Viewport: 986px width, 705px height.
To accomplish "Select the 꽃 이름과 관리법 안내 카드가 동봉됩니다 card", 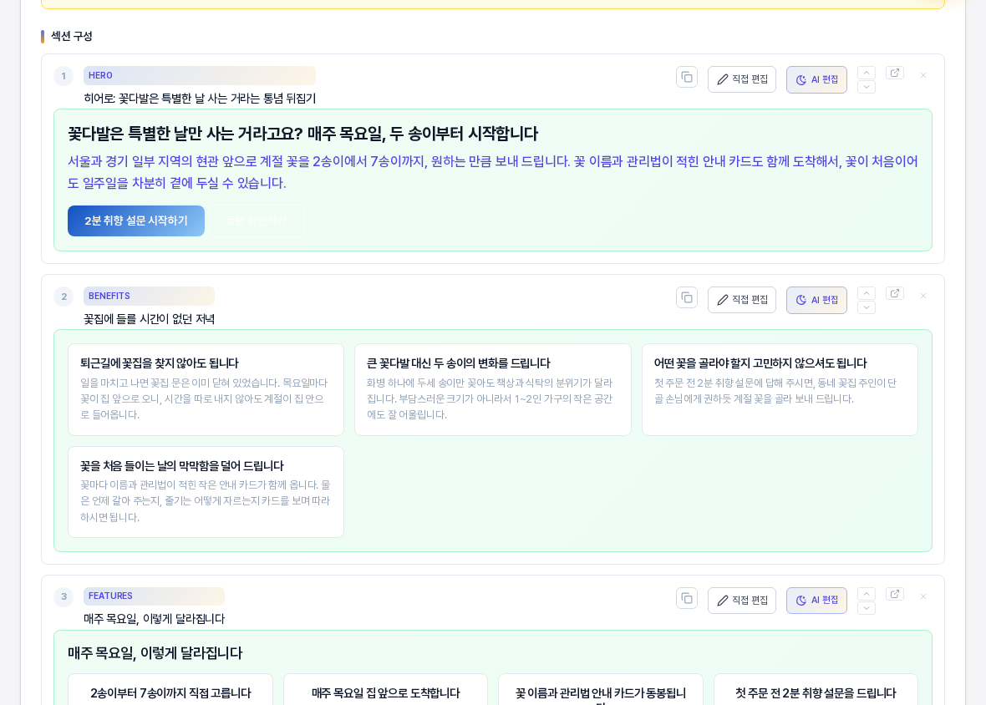I will 601,690.
